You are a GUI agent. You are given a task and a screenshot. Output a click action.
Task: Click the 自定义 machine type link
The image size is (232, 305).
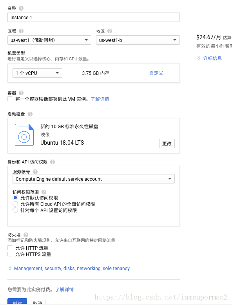(156, 73)
